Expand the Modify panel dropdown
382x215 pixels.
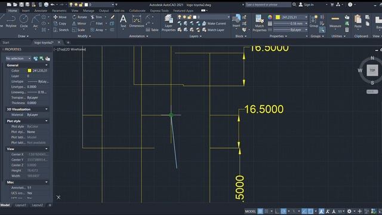coord(84,36)
